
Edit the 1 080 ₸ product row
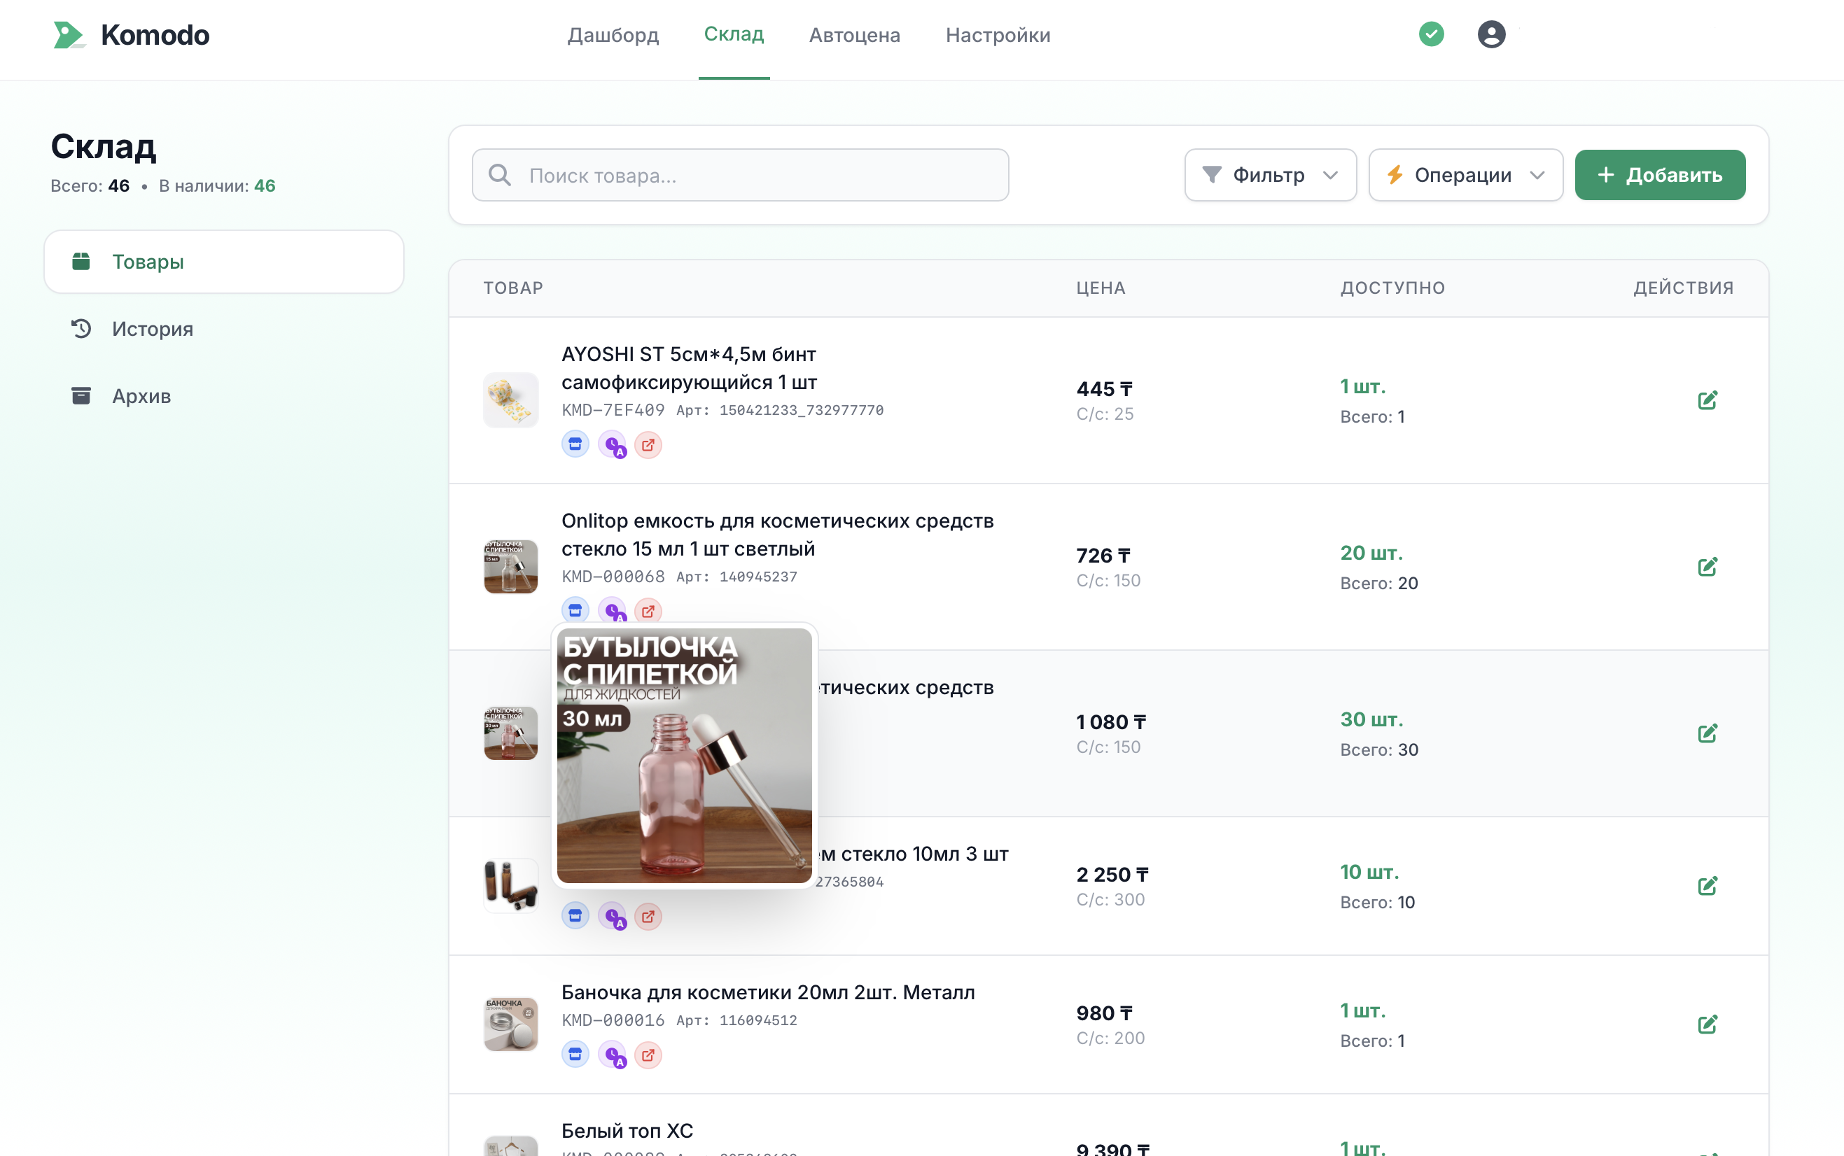pos(1707,734)
